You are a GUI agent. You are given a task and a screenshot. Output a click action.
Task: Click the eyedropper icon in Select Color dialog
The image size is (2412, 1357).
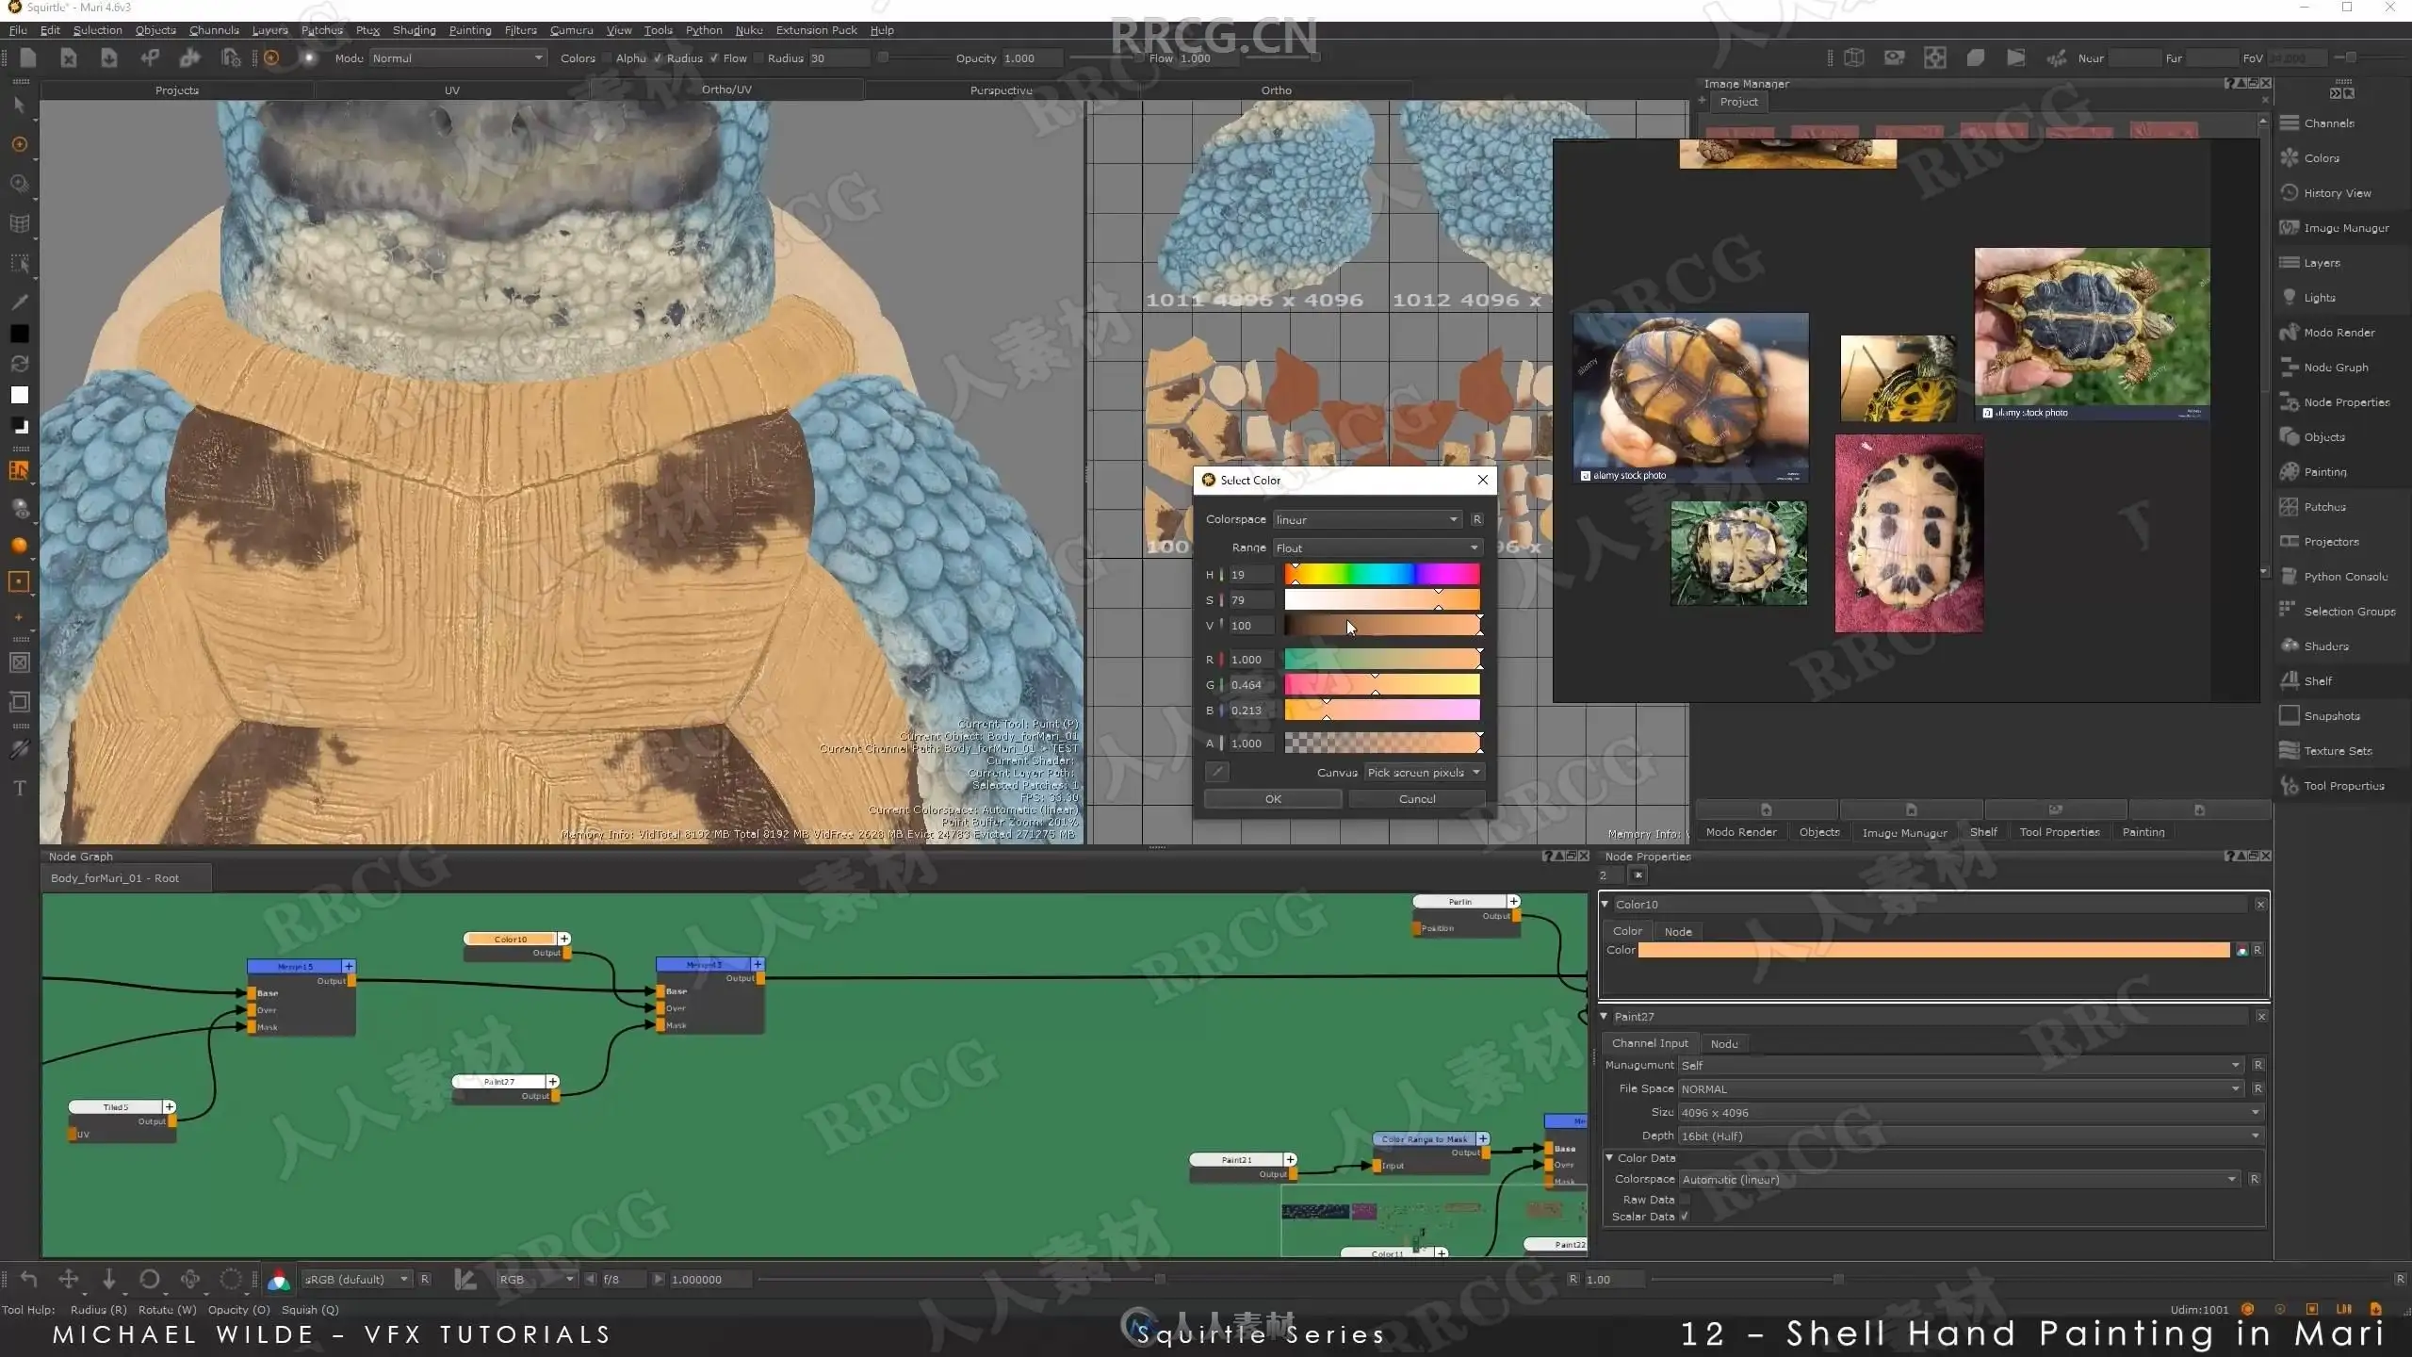tap(1217, 772)
